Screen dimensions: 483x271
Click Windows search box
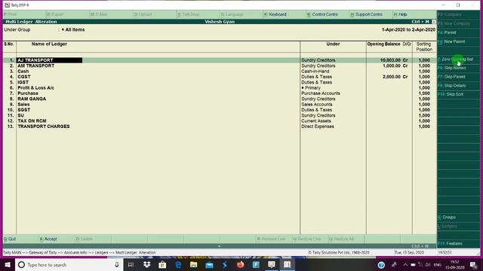click(x=69, y=264)
